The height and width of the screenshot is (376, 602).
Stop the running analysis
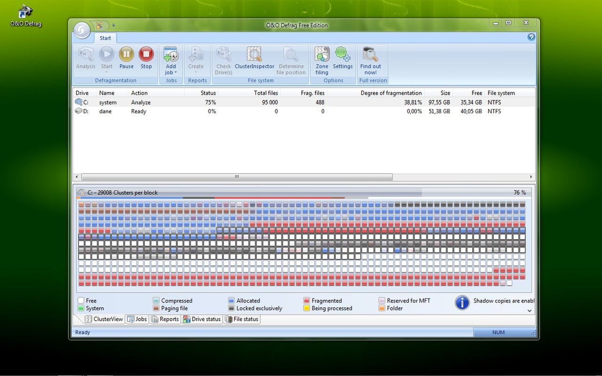[146, 58]
